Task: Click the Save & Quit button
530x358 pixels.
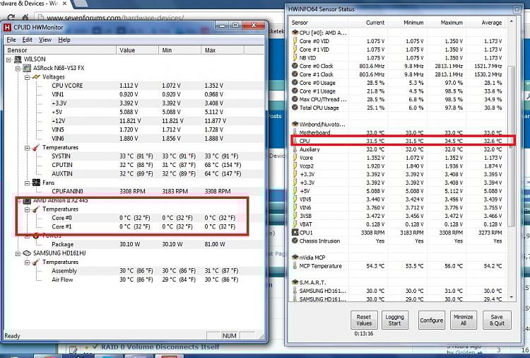Action: pyautogui.click(x=497, y=320)
